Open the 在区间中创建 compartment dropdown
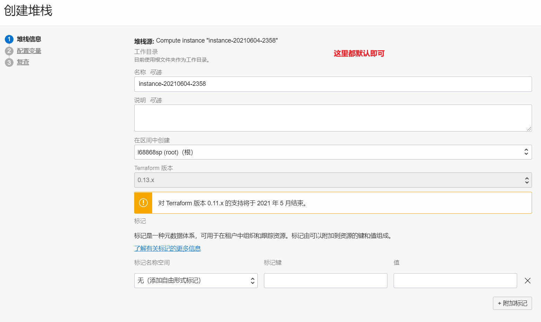The image size is (541, 322). click(333, 152)
